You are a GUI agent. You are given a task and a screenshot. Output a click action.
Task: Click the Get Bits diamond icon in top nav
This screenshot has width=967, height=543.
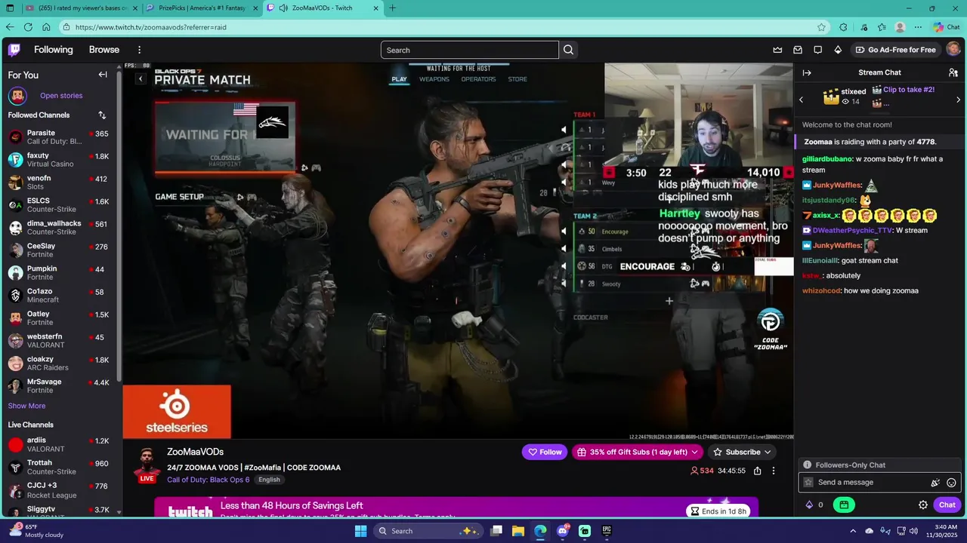(x=838, y=50)
